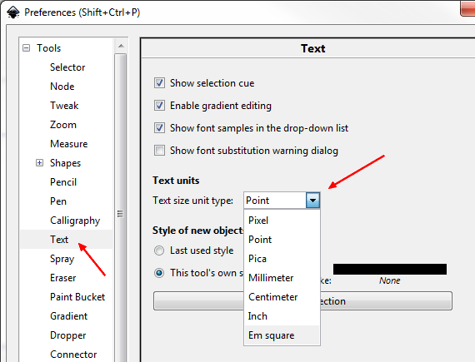Click the take-from-selection button under style options
Image resolution: width=475 pixels, height=362 pixels.
302,301
